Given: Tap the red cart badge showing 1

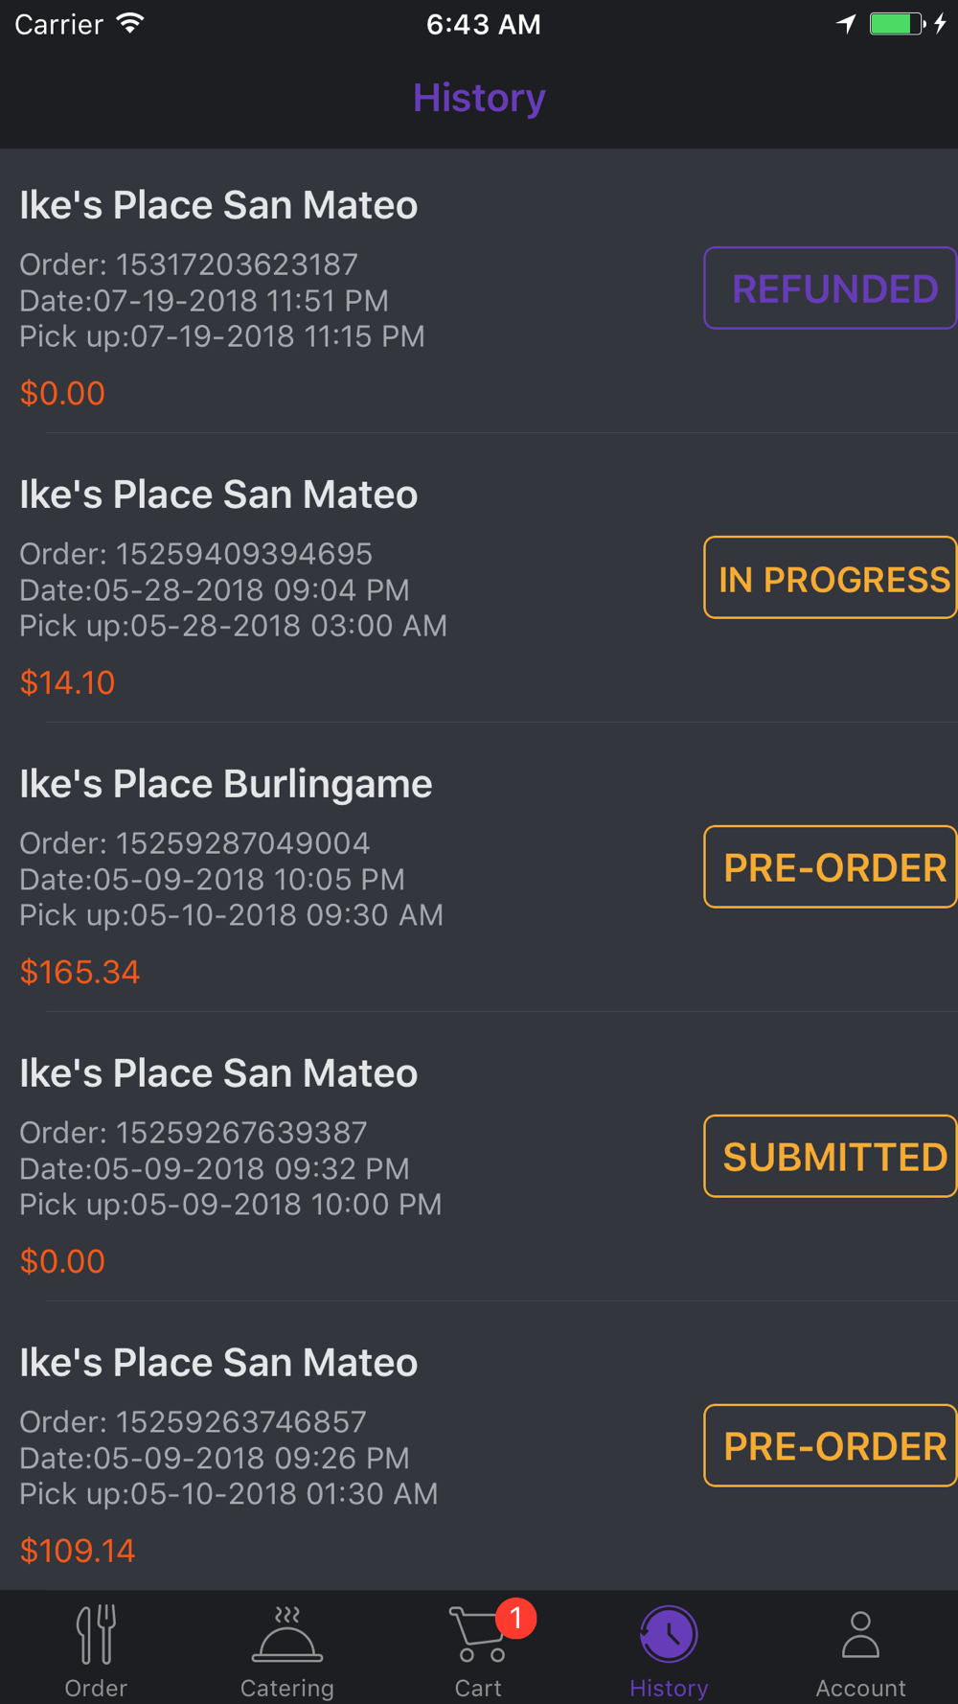Looking at the screenshot, I should tap(516, 1619).
